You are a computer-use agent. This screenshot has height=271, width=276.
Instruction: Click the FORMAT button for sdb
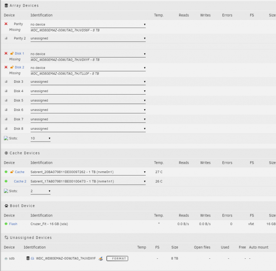click(x=117, y=258)
